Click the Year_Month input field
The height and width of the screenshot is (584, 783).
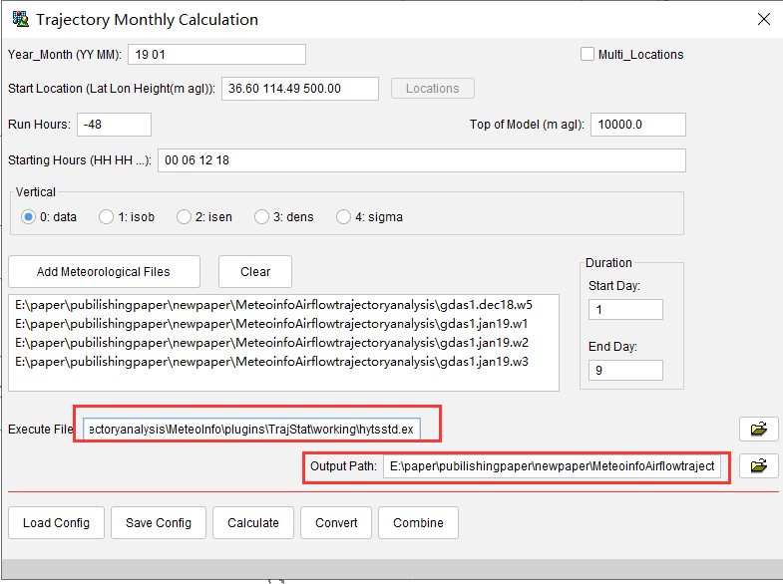click(216, 55)
